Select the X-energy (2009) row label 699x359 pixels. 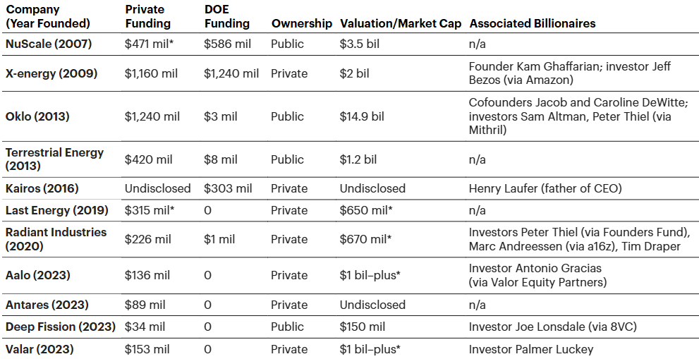click(51, 73)
